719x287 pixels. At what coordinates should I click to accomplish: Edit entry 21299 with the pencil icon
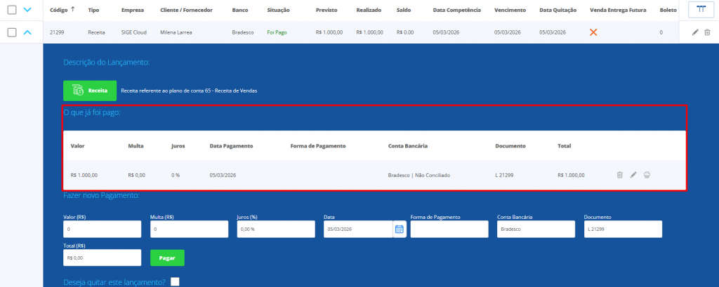[x=695, y=32]
